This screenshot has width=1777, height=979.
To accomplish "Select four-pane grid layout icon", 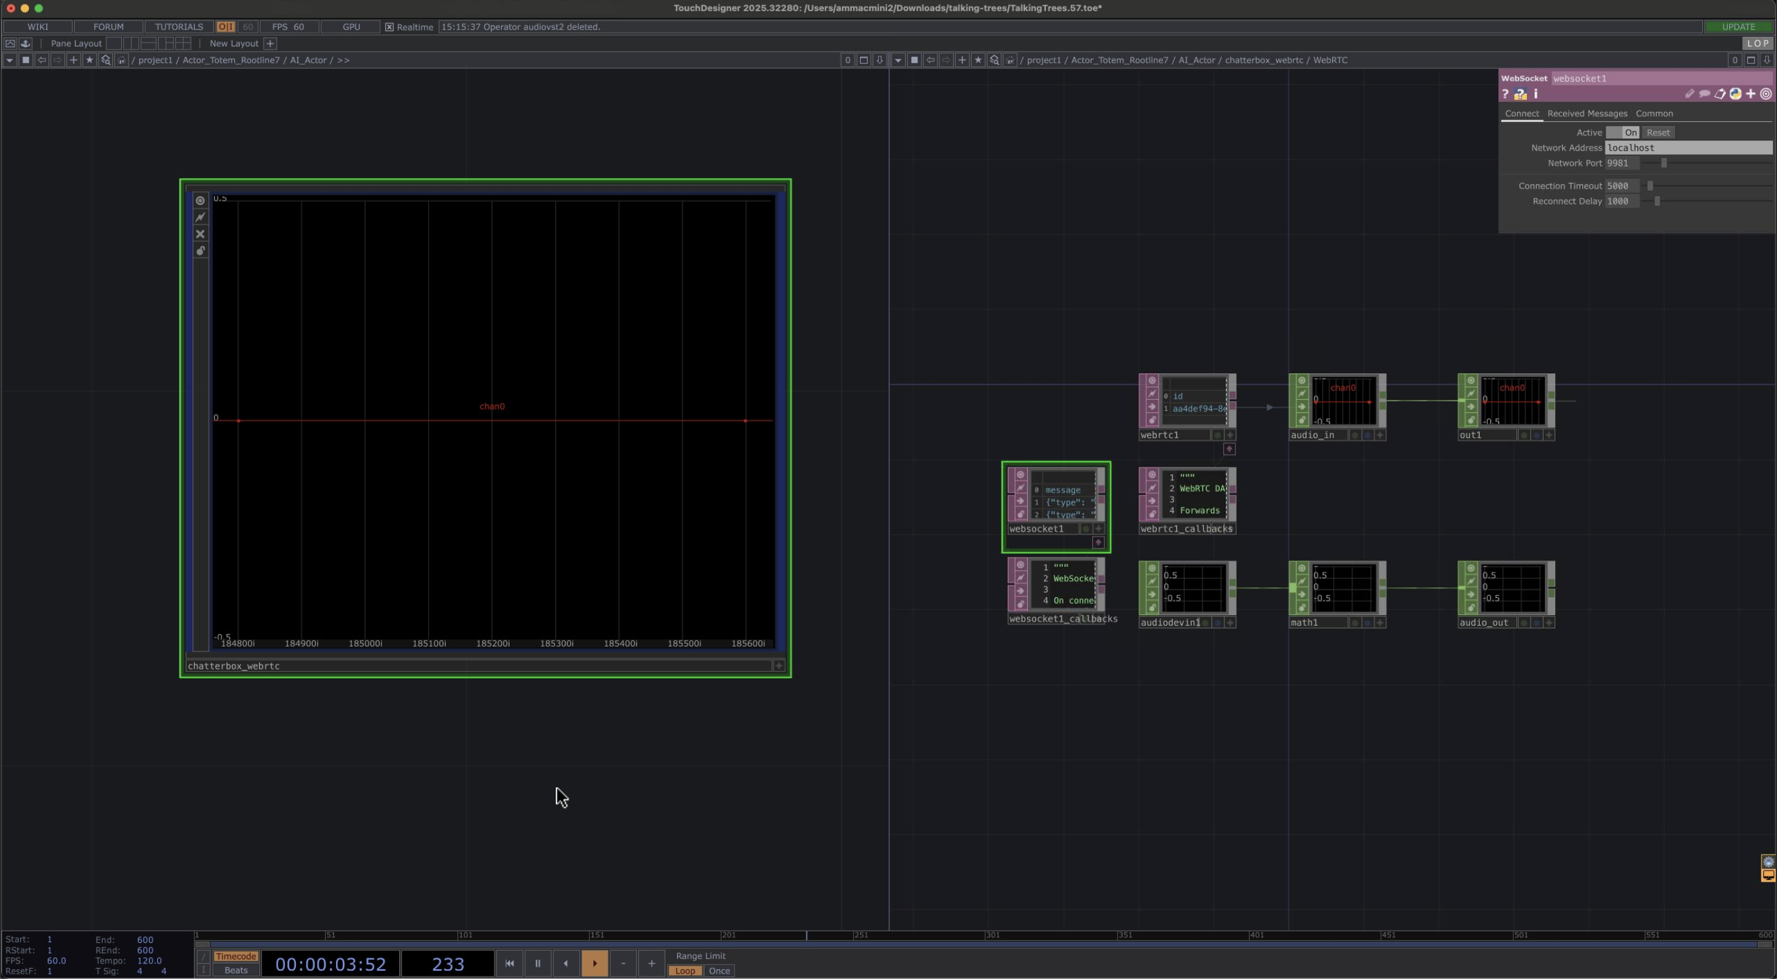I will [x=183, y=43].
